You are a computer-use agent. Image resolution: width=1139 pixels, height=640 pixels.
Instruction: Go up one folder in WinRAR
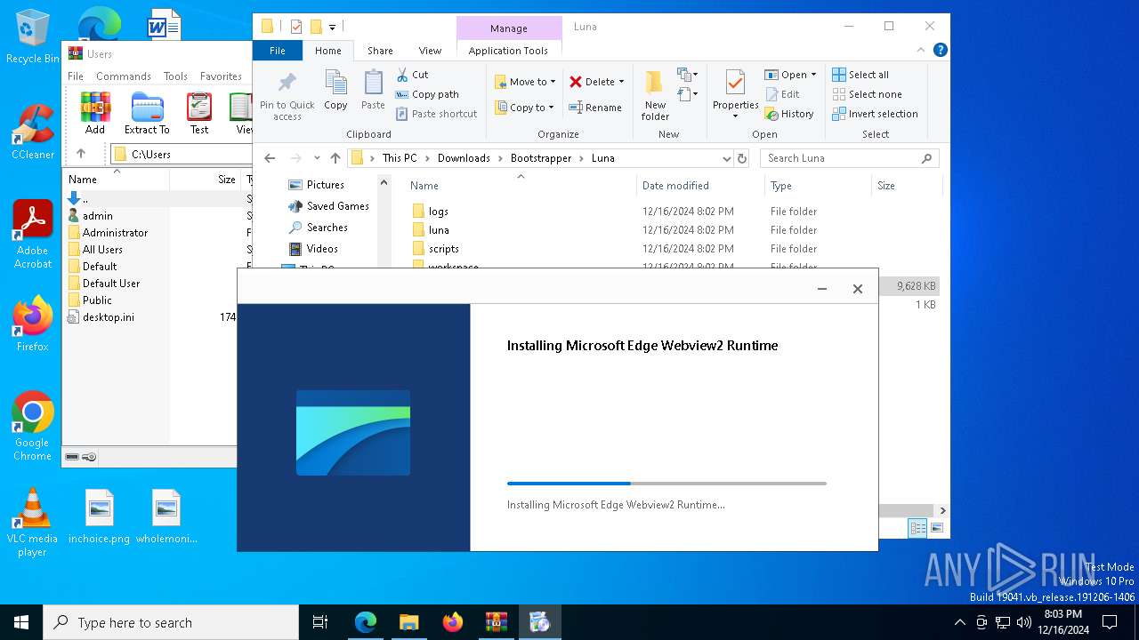[81, 154]
